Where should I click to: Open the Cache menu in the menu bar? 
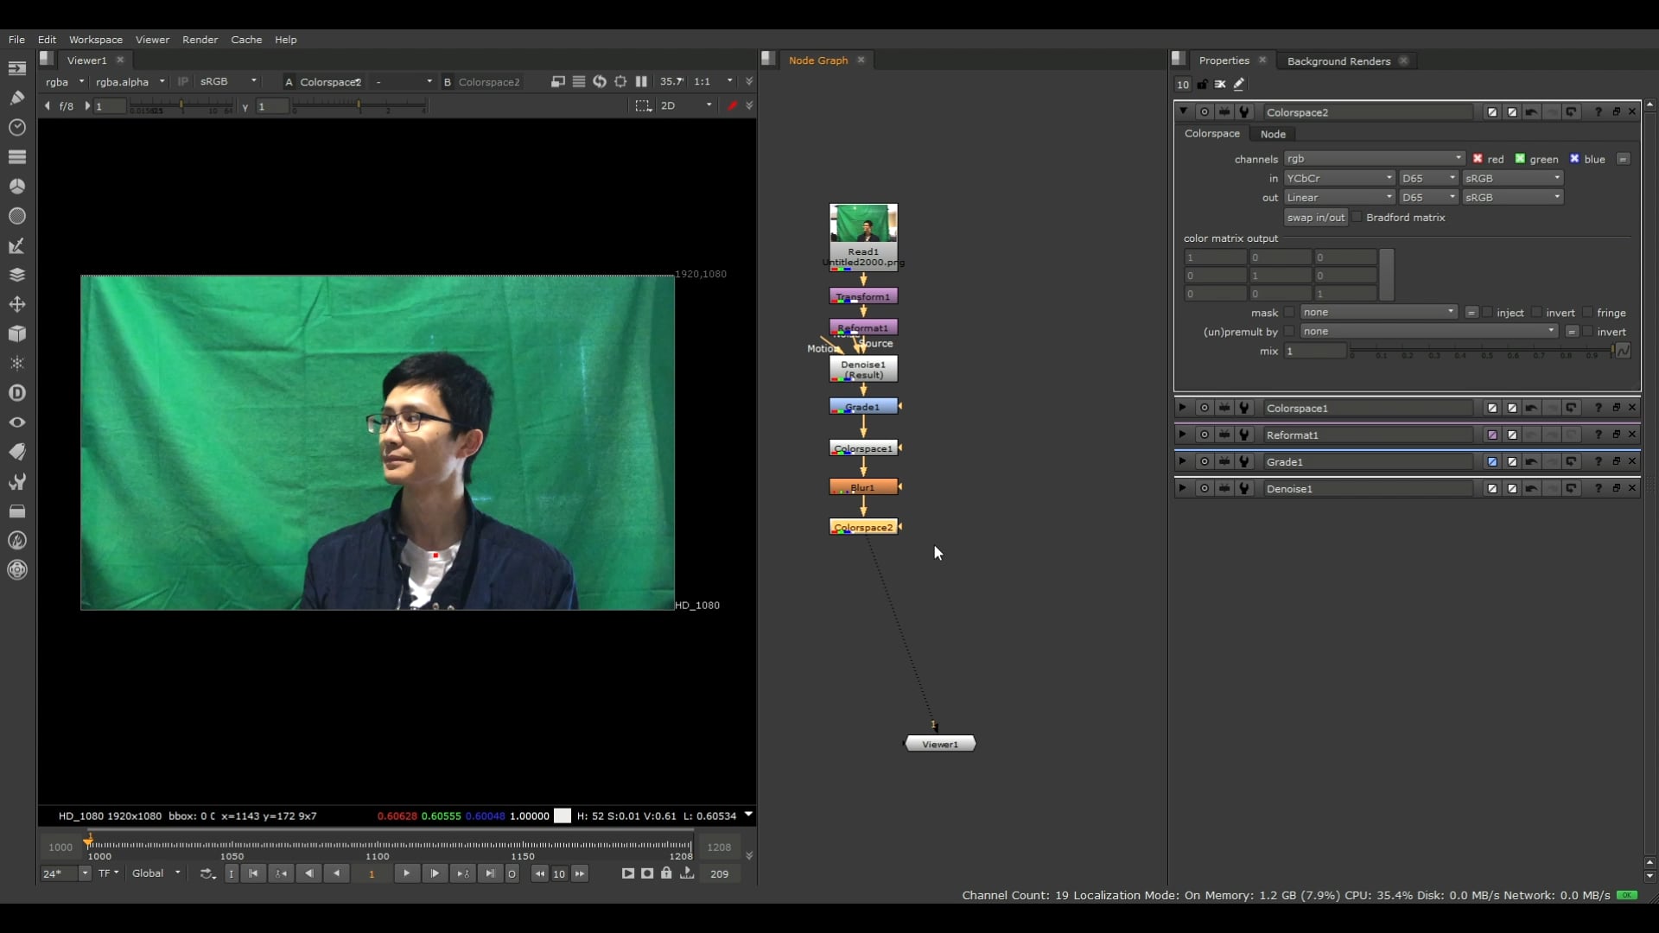click(247, 40)
